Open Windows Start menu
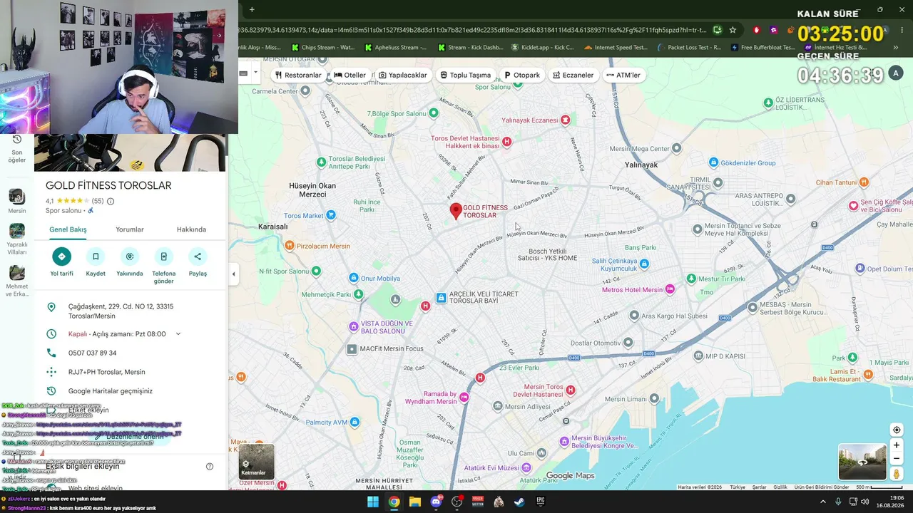 pos(373,502)
